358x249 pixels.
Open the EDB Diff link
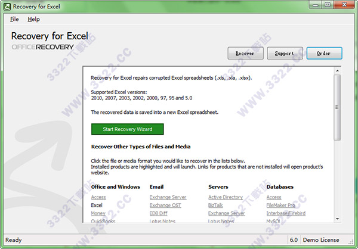tap(159, 213)
